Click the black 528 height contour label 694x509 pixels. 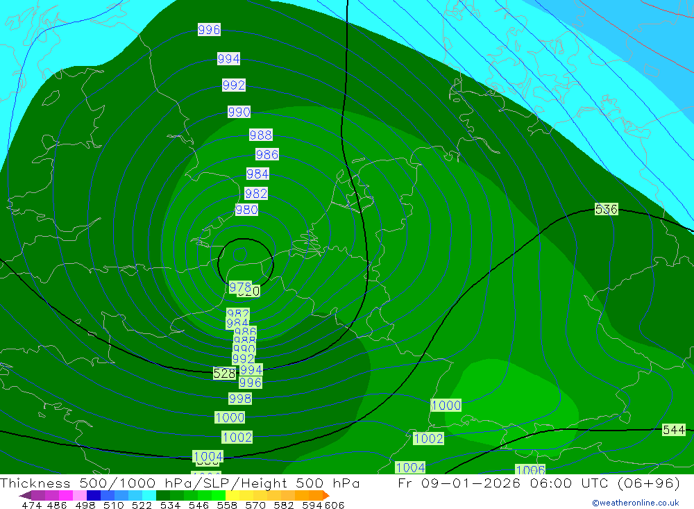click(x=224, y=374)
